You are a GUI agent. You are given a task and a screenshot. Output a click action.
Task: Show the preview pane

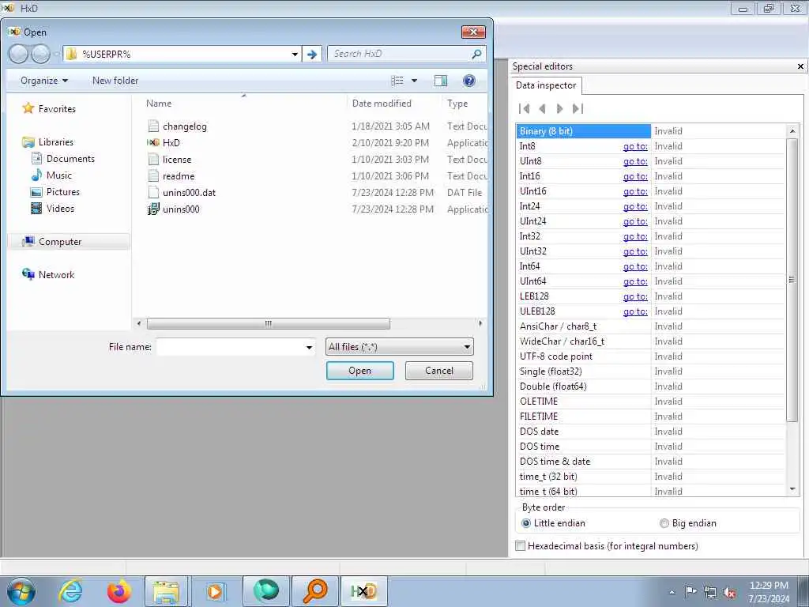click(441, 81)
